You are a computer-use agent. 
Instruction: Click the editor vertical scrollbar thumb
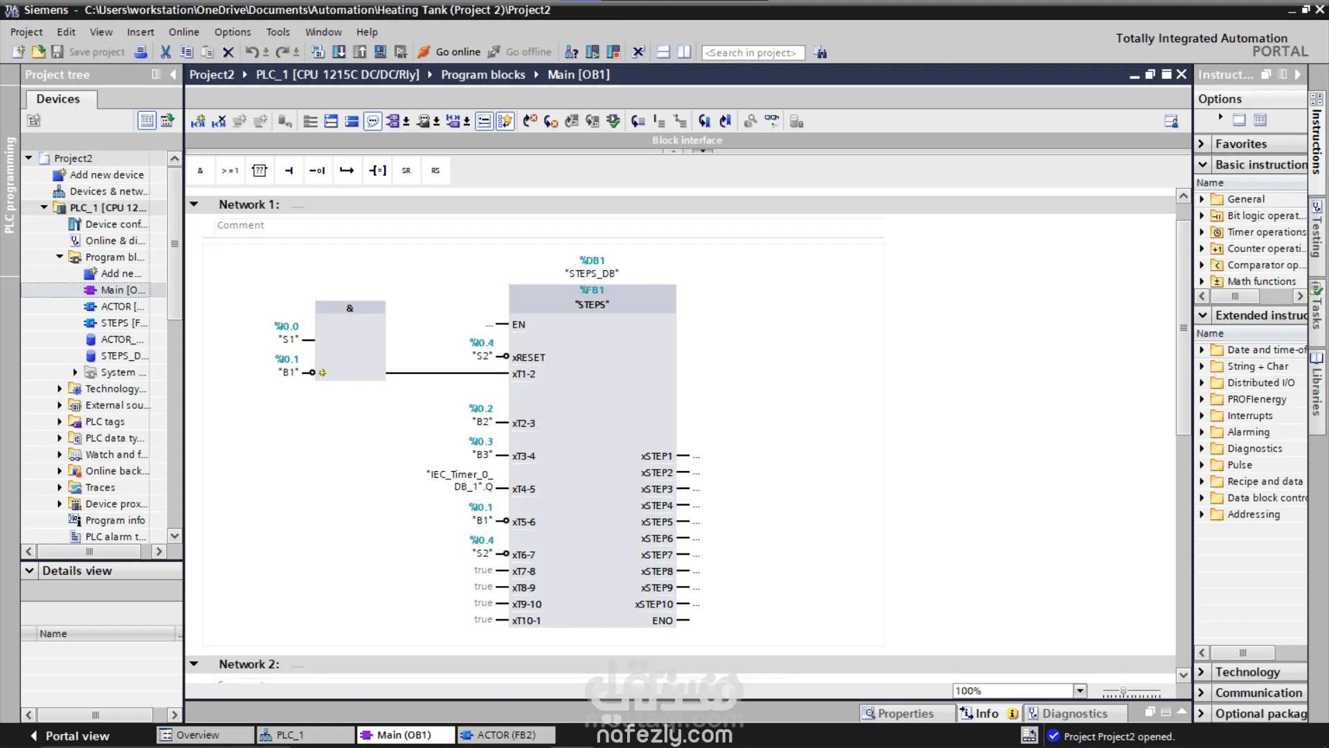tap(1183, 326)
